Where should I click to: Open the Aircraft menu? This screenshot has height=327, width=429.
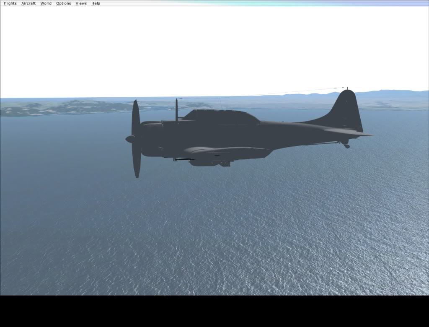coord(28,3)
